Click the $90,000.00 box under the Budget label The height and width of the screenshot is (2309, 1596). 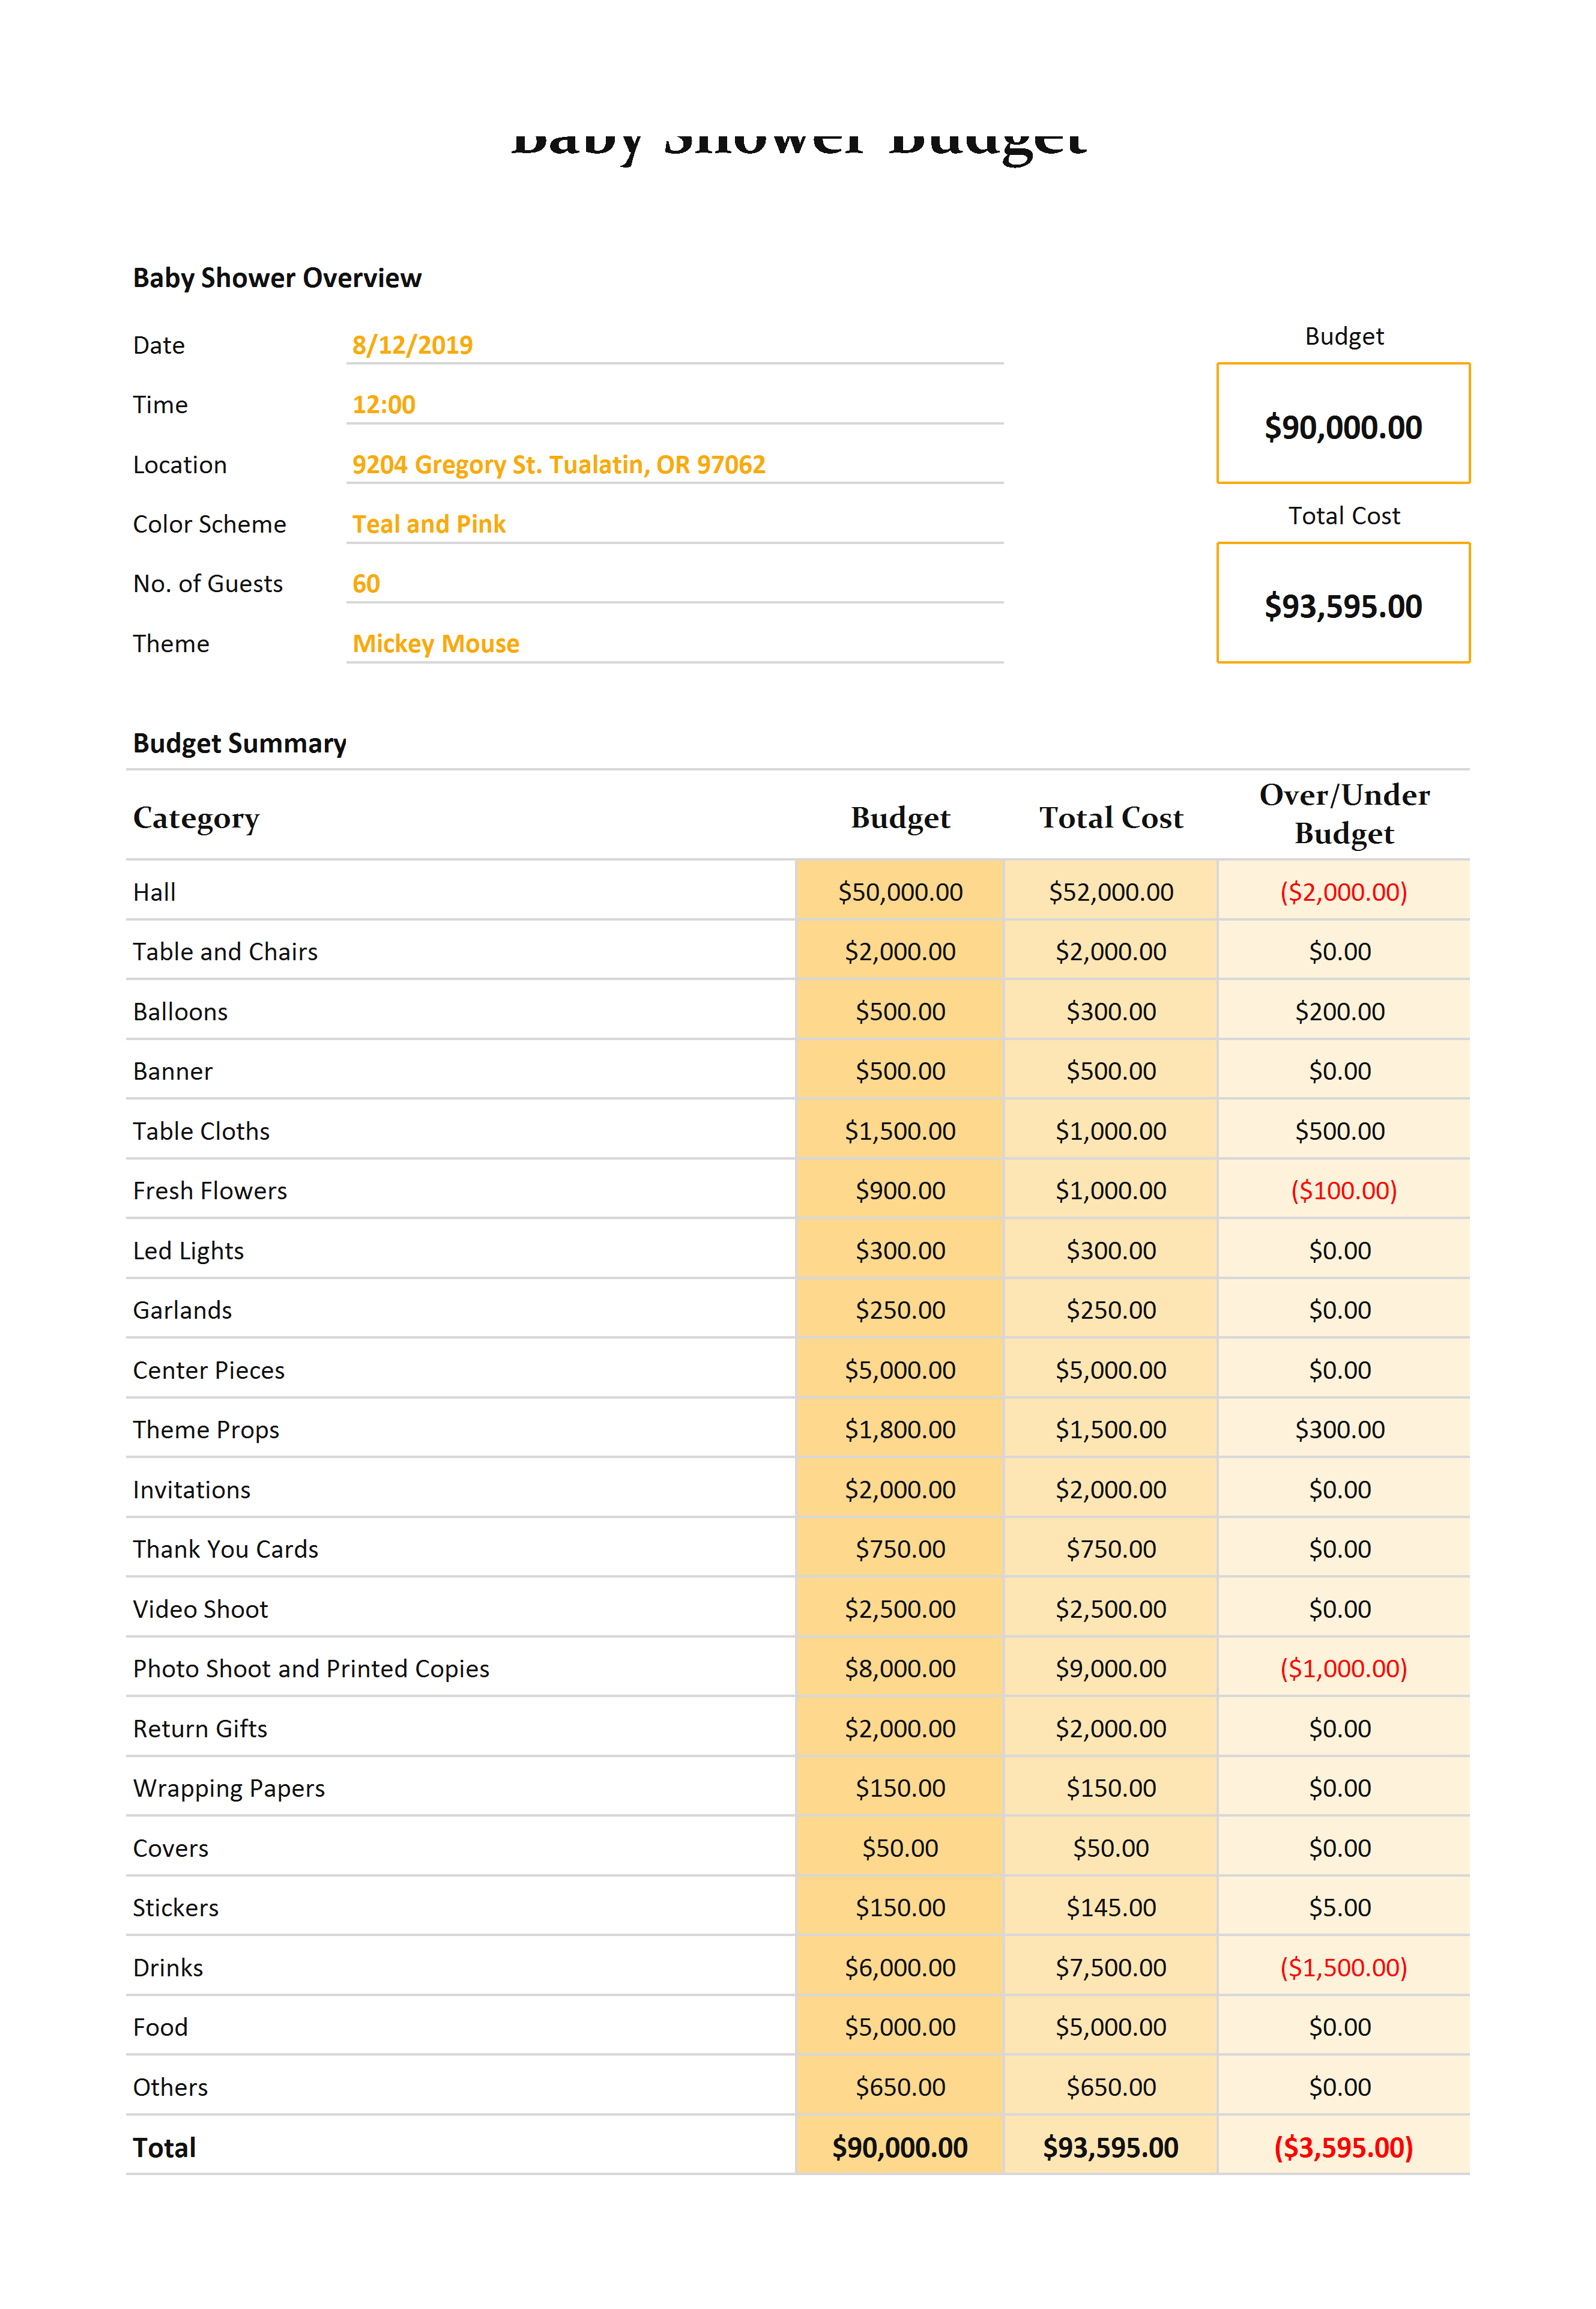[x=1343, y=424]
